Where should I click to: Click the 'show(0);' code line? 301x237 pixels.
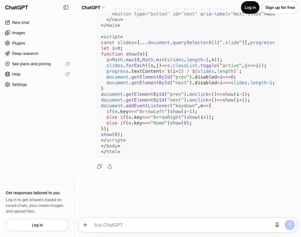(x=112, y=134)
